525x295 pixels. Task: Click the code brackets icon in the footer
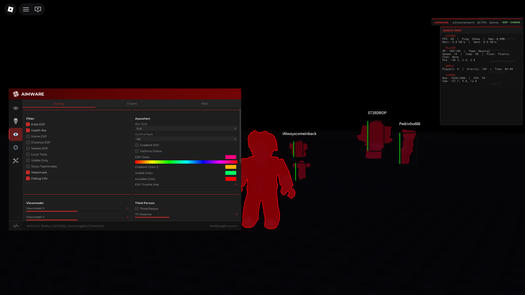click(16, 226)
